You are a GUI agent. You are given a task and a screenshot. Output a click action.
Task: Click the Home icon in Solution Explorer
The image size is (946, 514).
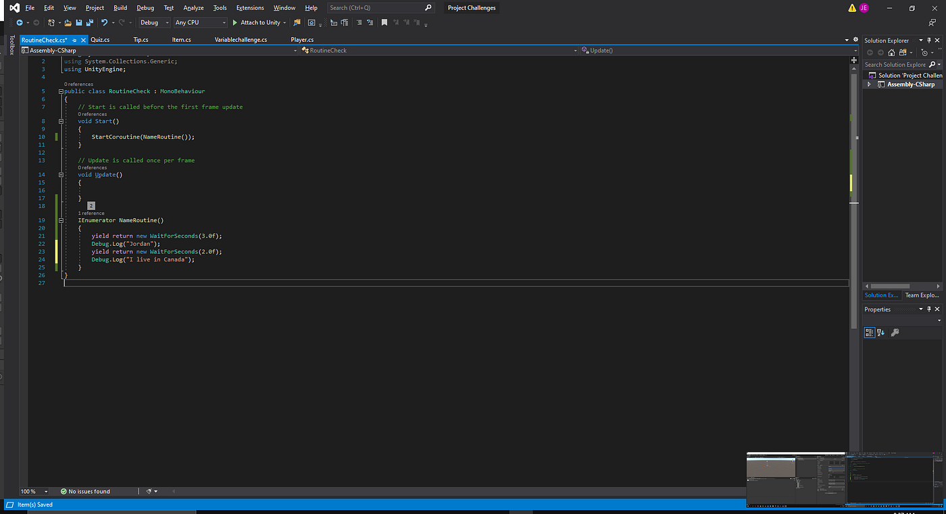coord(891,52)
